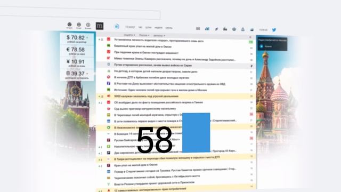Viewport: 341px width, 192px height.
Task: Click the green badge at the first row's end
Action: point(251,42)
